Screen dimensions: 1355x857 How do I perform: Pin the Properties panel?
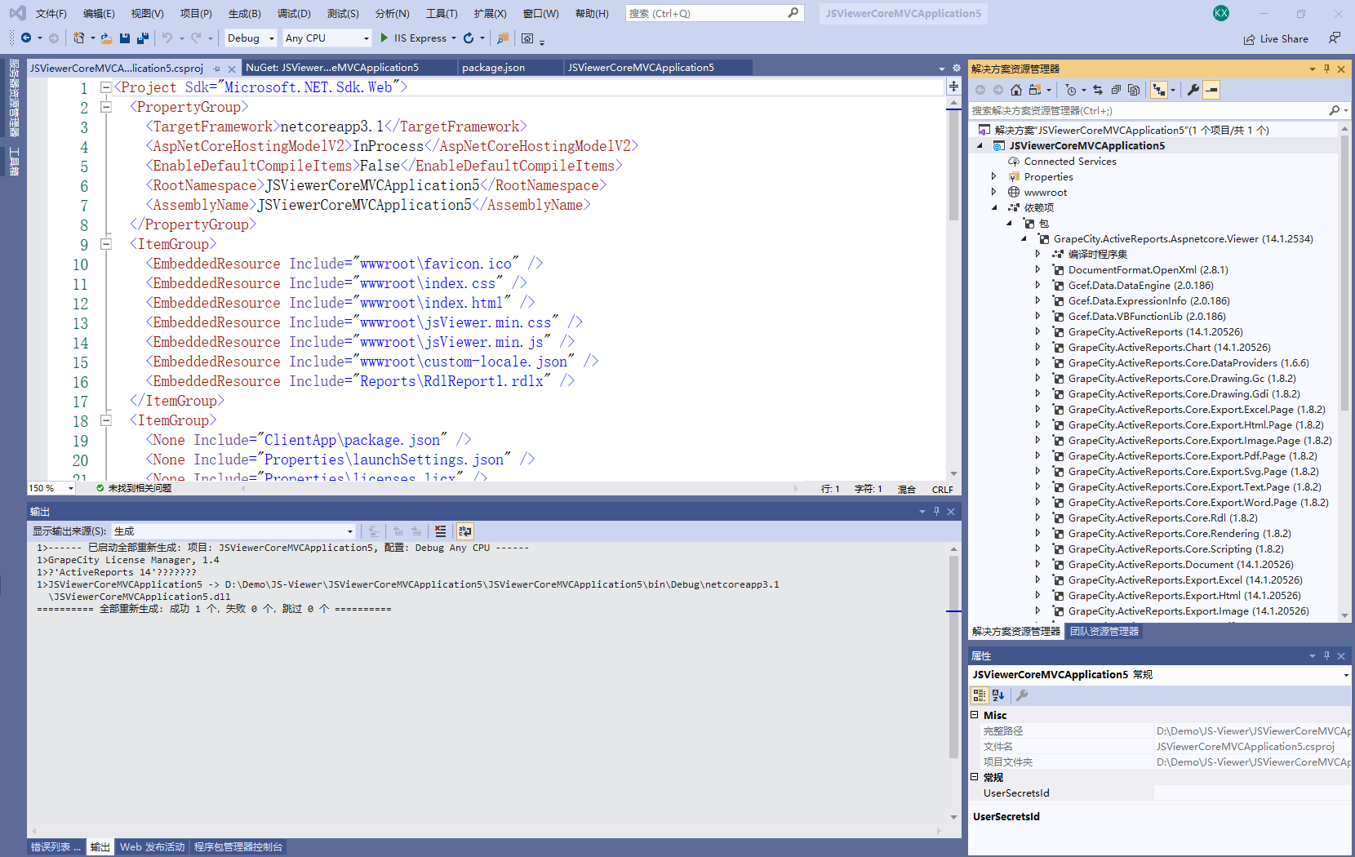pos(1327,655)
